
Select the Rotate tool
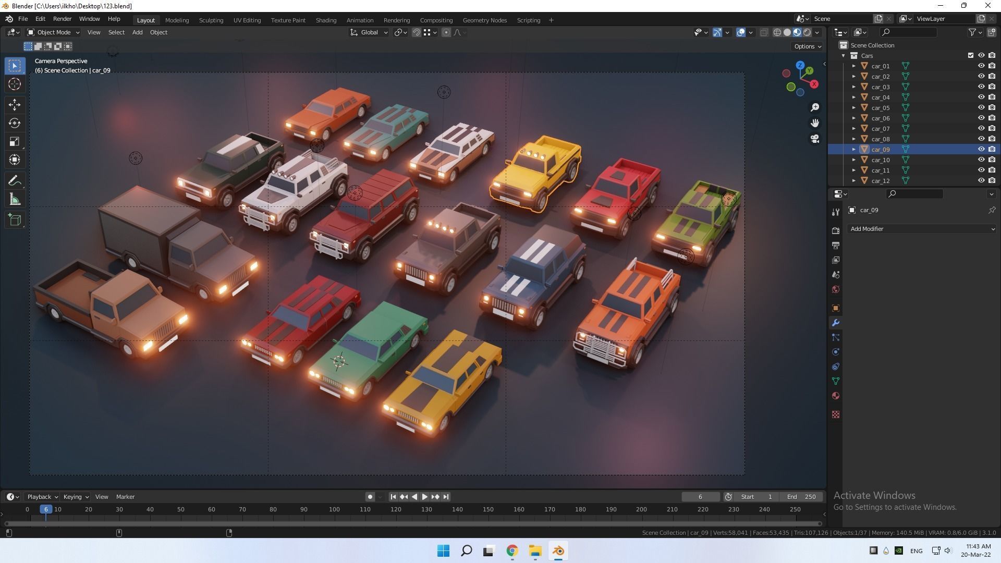point(15,123)
